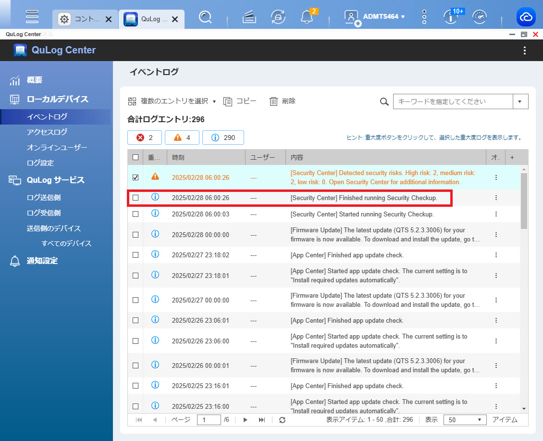Open the search magnifier in the top bar

[x=205, y=17]
